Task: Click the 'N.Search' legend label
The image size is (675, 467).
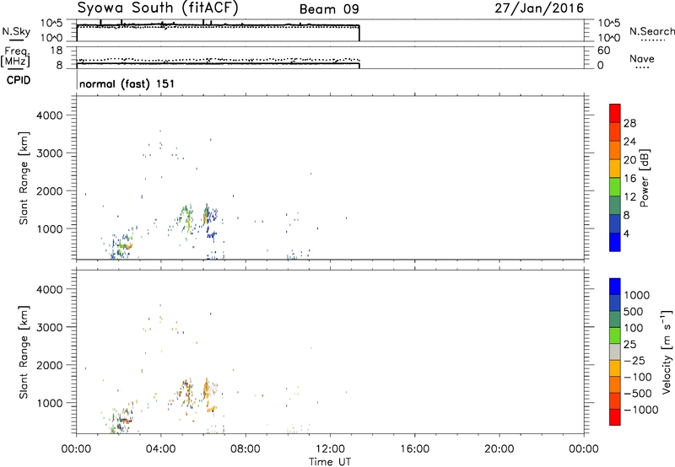Action: pyautogui.click(x=651, y=31)
